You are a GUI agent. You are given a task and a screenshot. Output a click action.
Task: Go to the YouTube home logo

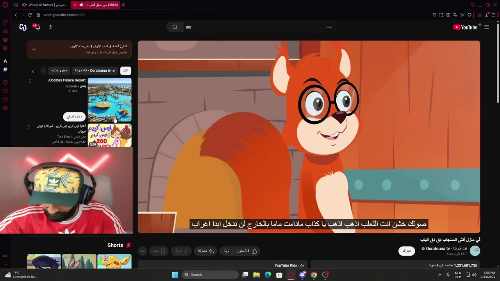(465, 27)
